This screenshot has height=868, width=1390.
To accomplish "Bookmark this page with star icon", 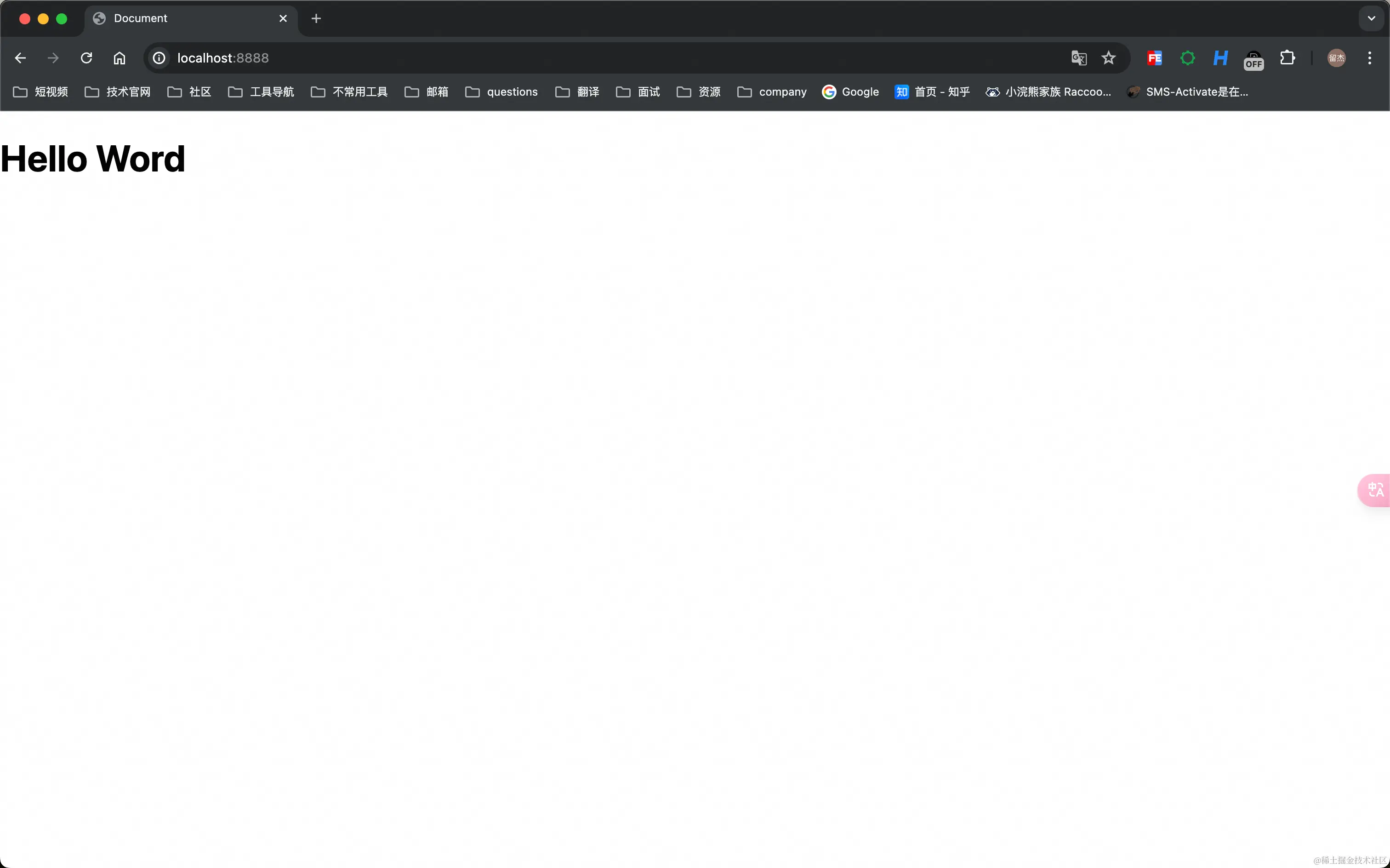I will [x=1109, y=58].
